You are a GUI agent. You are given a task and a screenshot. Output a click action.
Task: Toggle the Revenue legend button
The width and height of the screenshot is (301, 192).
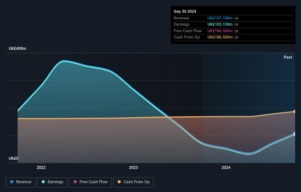coord(21,182)
